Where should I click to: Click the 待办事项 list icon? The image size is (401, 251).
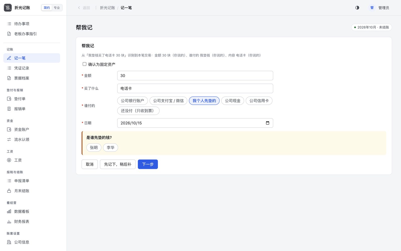pos(9,24)
